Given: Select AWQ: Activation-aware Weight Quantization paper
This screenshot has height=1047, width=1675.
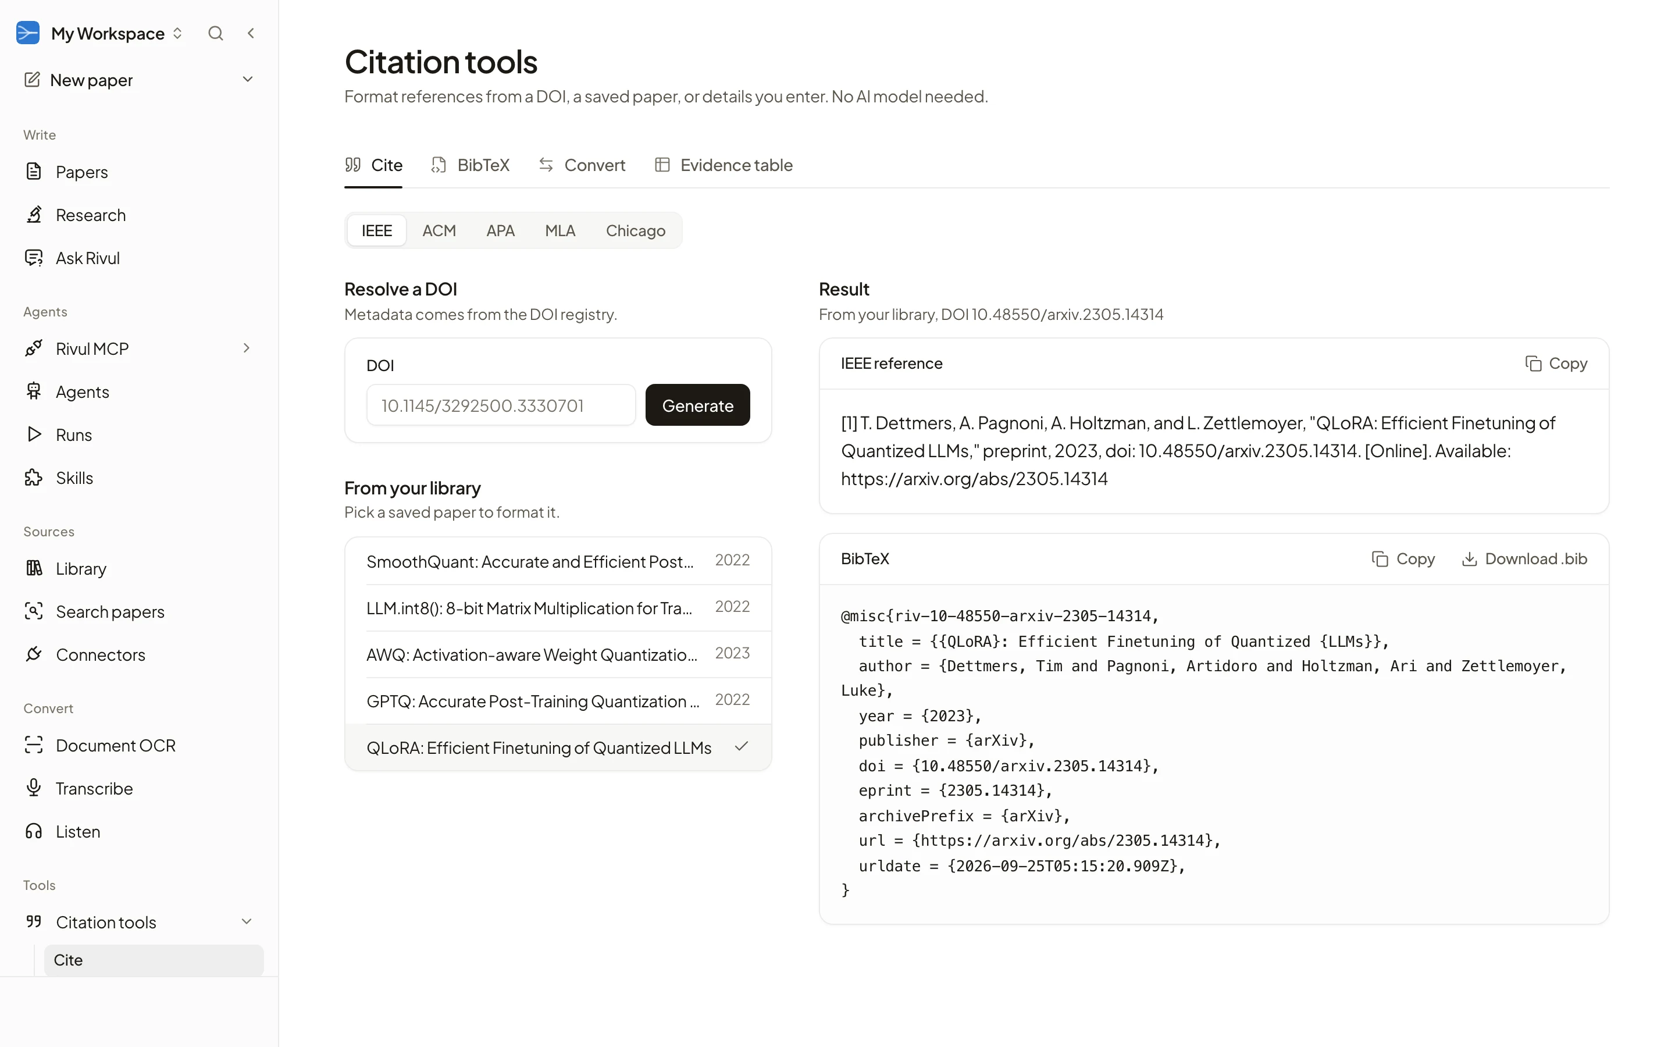Looking at the screenshot, I should click(558, 654).
